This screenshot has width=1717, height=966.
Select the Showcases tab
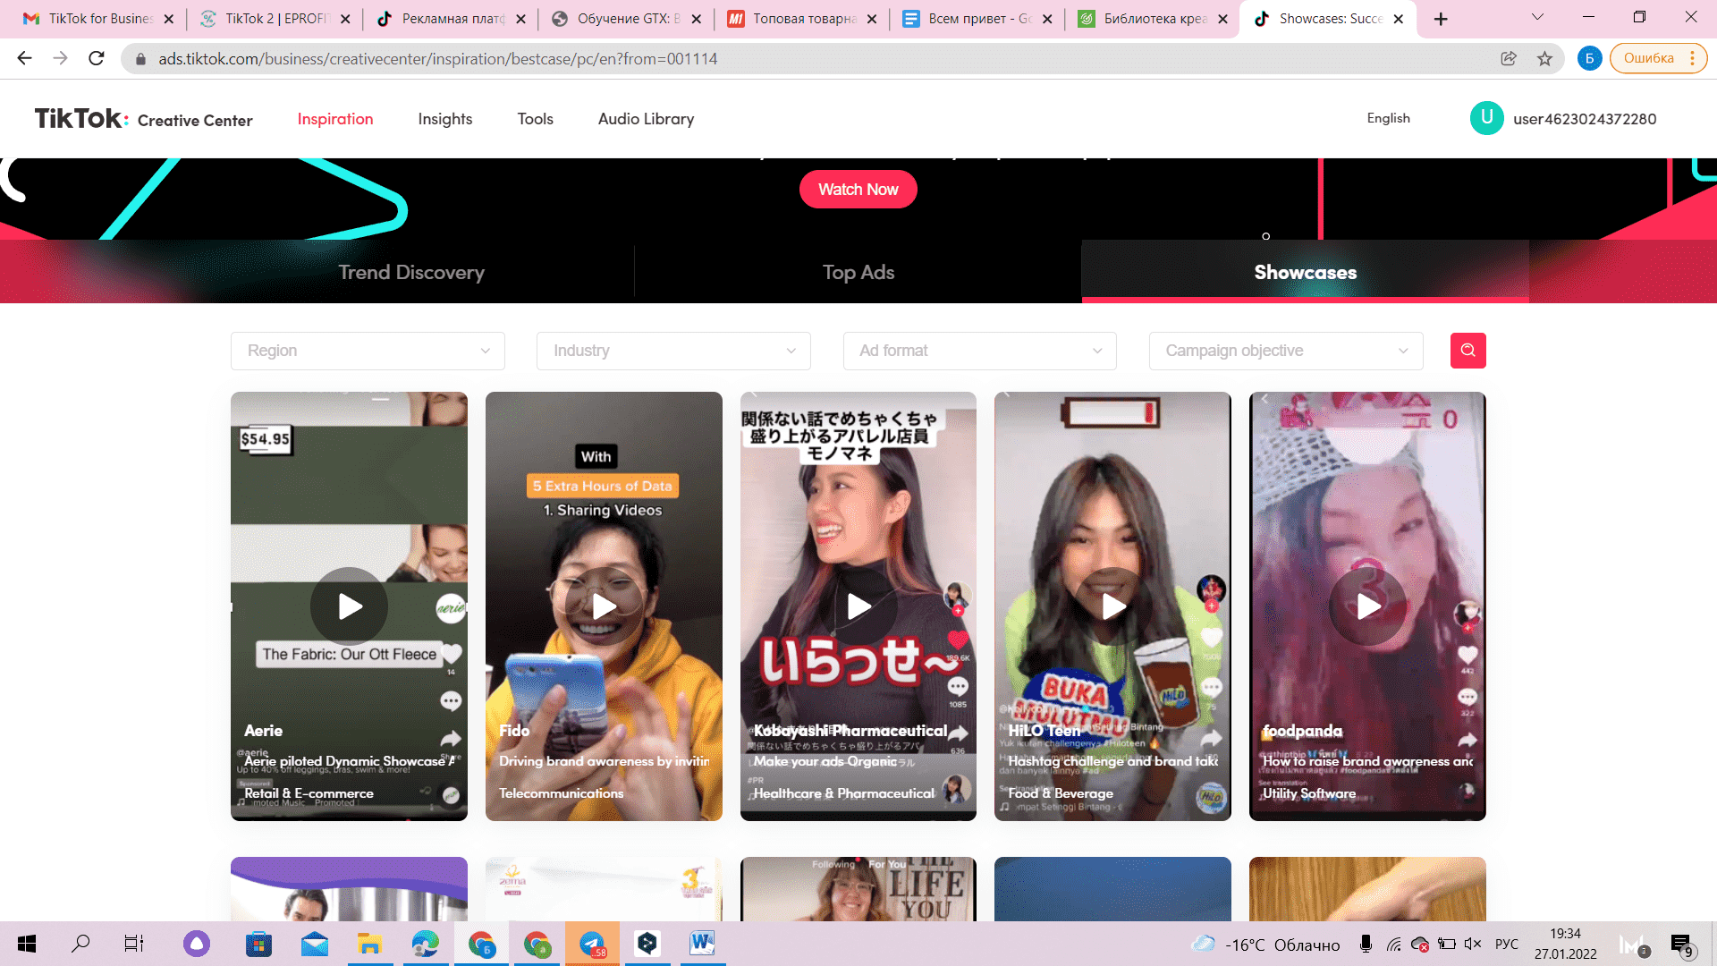1306,272
